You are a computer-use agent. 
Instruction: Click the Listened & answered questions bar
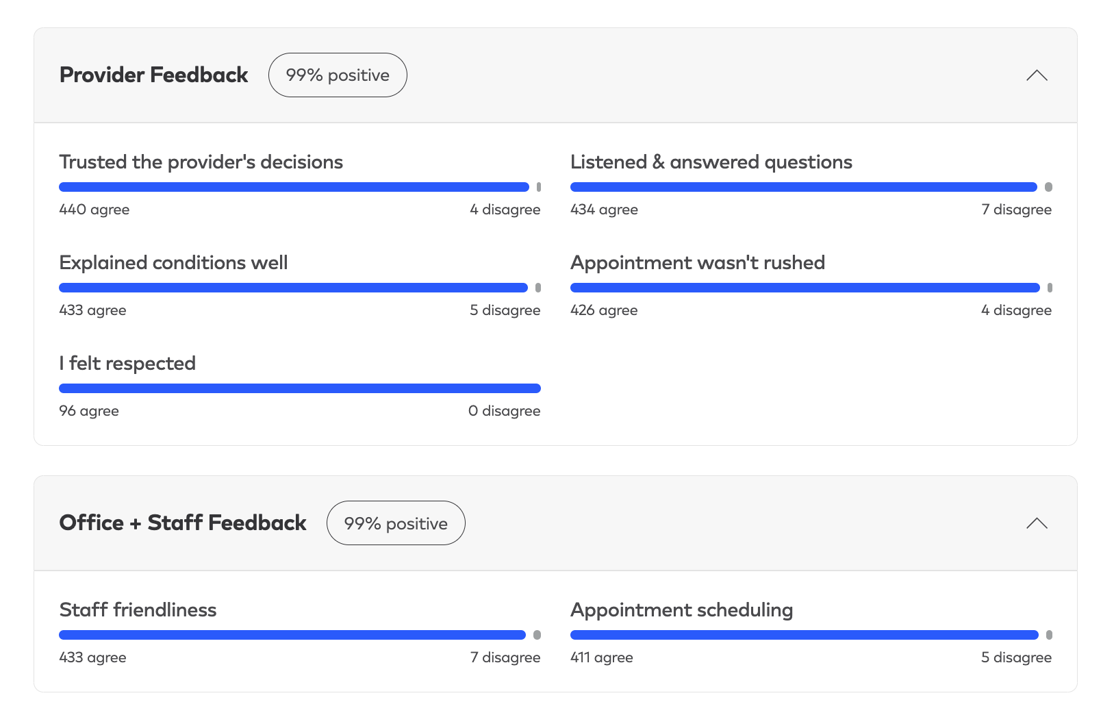[x=804, y=187]
